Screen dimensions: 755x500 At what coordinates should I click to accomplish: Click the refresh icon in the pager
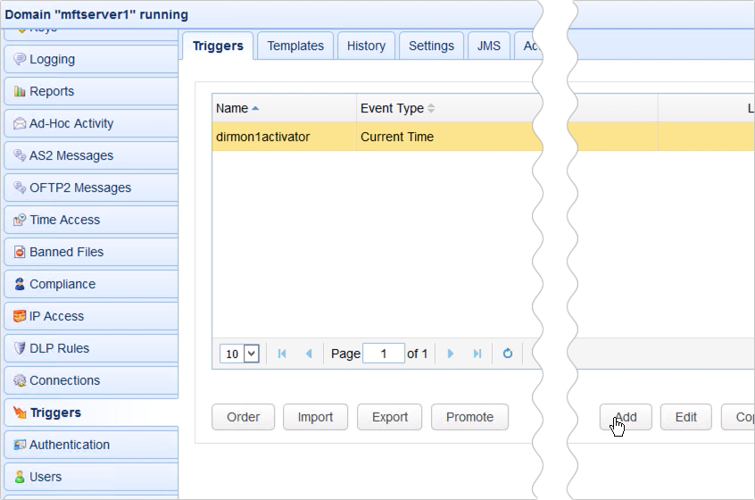click(x=508, y=354)
